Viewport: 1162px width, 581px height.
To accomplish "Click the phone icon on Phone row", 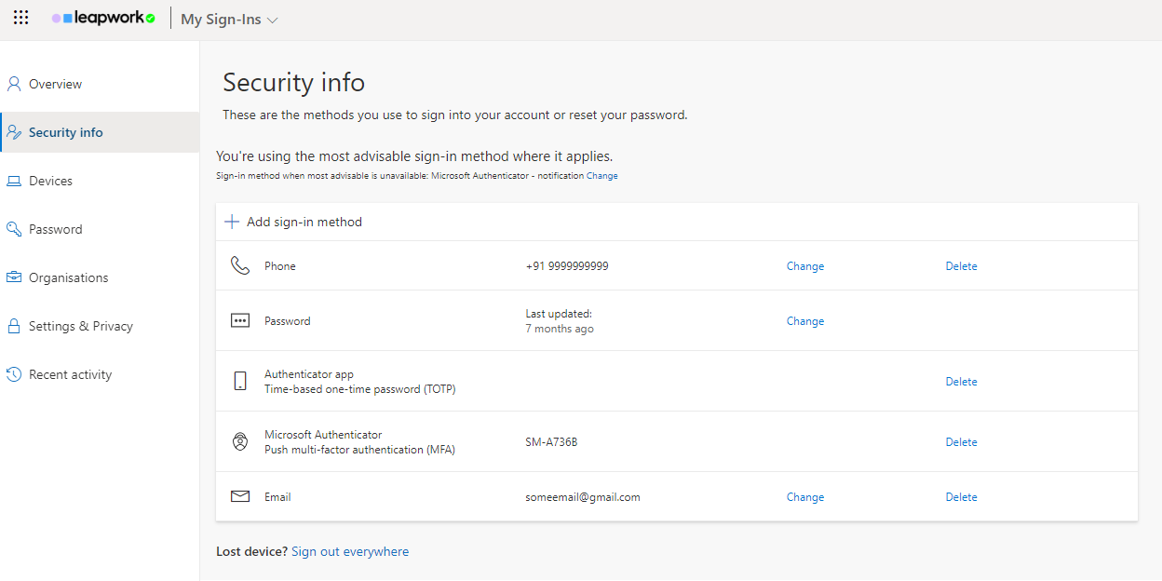I will pos(240,264).
